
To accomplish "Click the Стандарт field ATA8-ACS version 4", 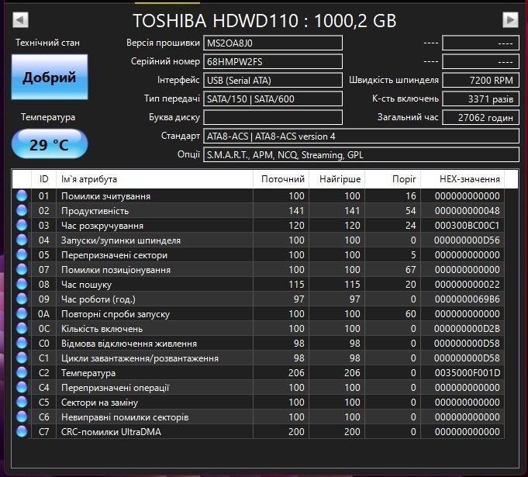I will point(361,136).
